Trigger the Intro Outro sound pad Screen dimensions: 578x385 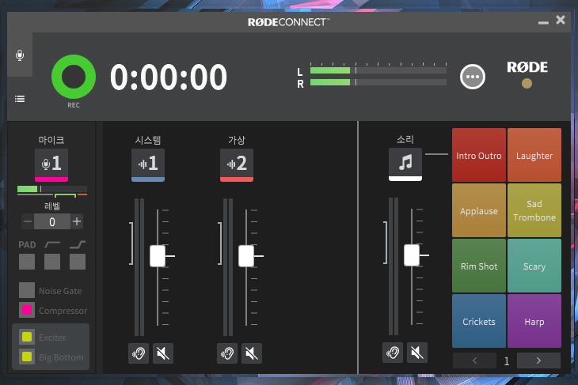pyautogui.click(x=479, y=155)
